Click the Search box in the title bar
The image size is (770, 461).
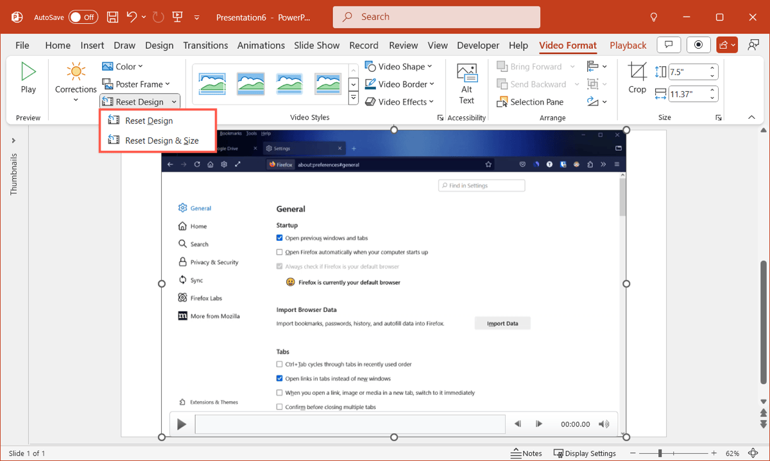pyautogui.click(x=436, y=17)
